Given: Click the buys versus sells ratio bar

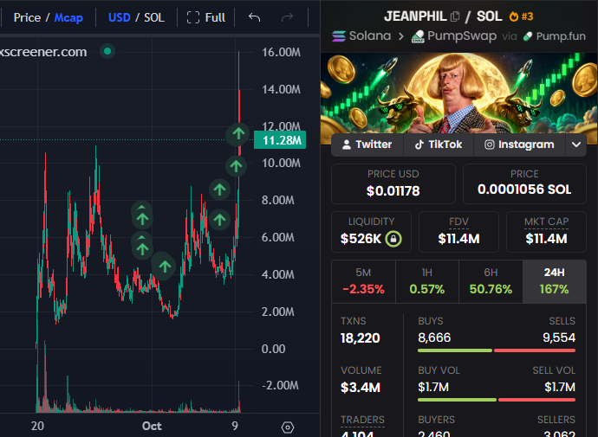Looking at the screenshot, I should tap(497, 350).
